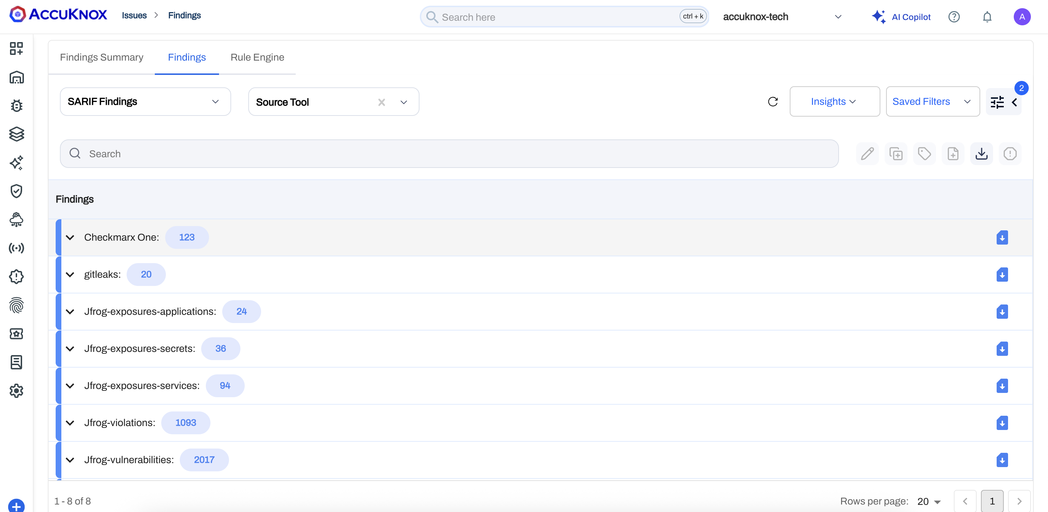Refresh the findings list

(773, 102)
